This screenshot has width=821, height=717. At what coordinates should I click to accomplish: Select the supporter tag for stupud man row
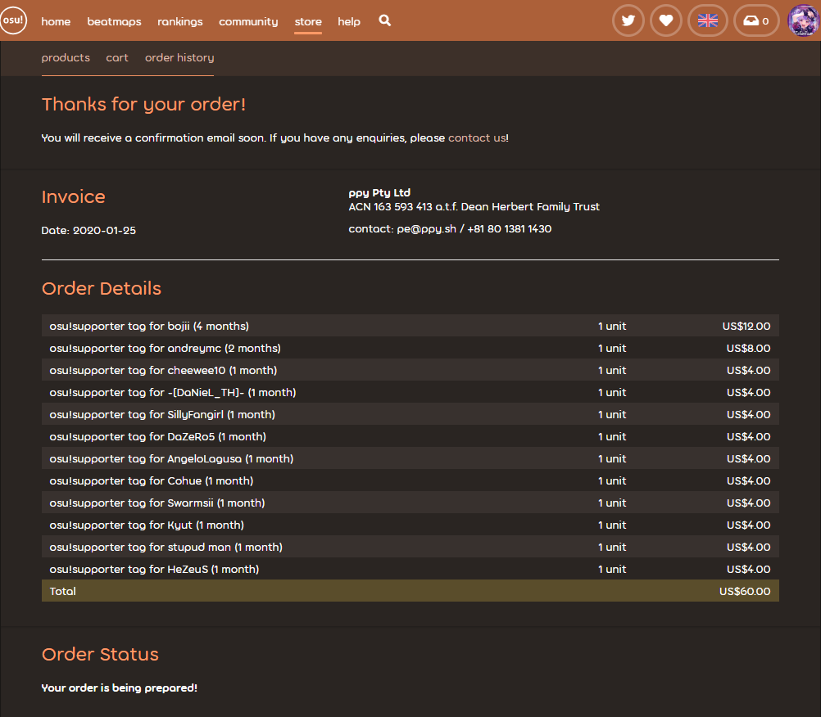[x=410, y=547]
